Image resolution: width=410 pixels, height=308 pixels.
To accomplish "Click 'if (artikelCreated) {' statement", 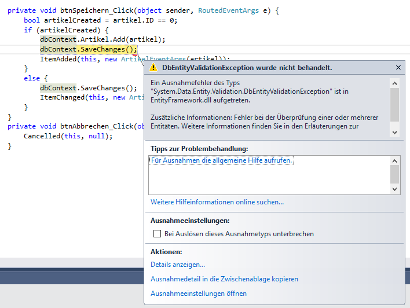I will tap(66, 30).
